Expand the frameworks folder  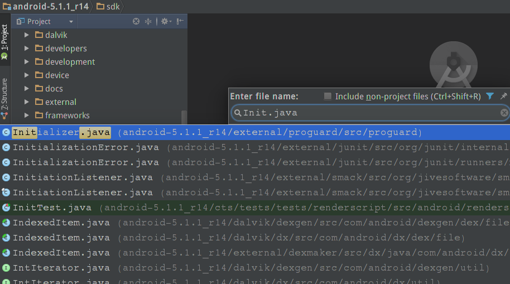click(27, 115)
